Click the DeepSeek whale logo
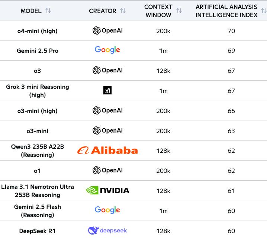This screenshot has height=239, width=267. pyautogui.click(x=93, y=230)
